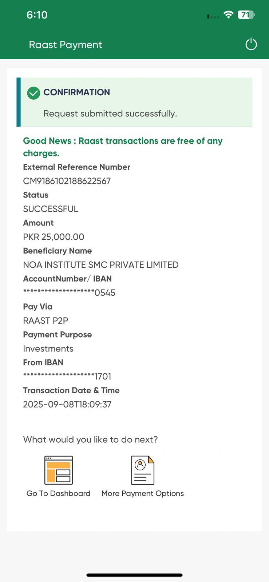Tap the More Payment Options document icon

tap(143, 470)
